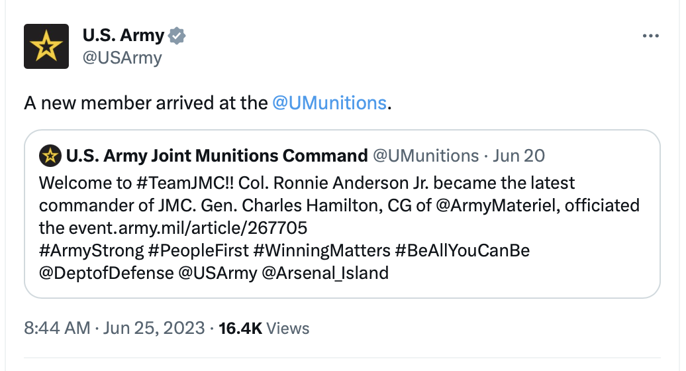Click the U.S. Army Joint Munitions Command name

(x=217, y=156)
